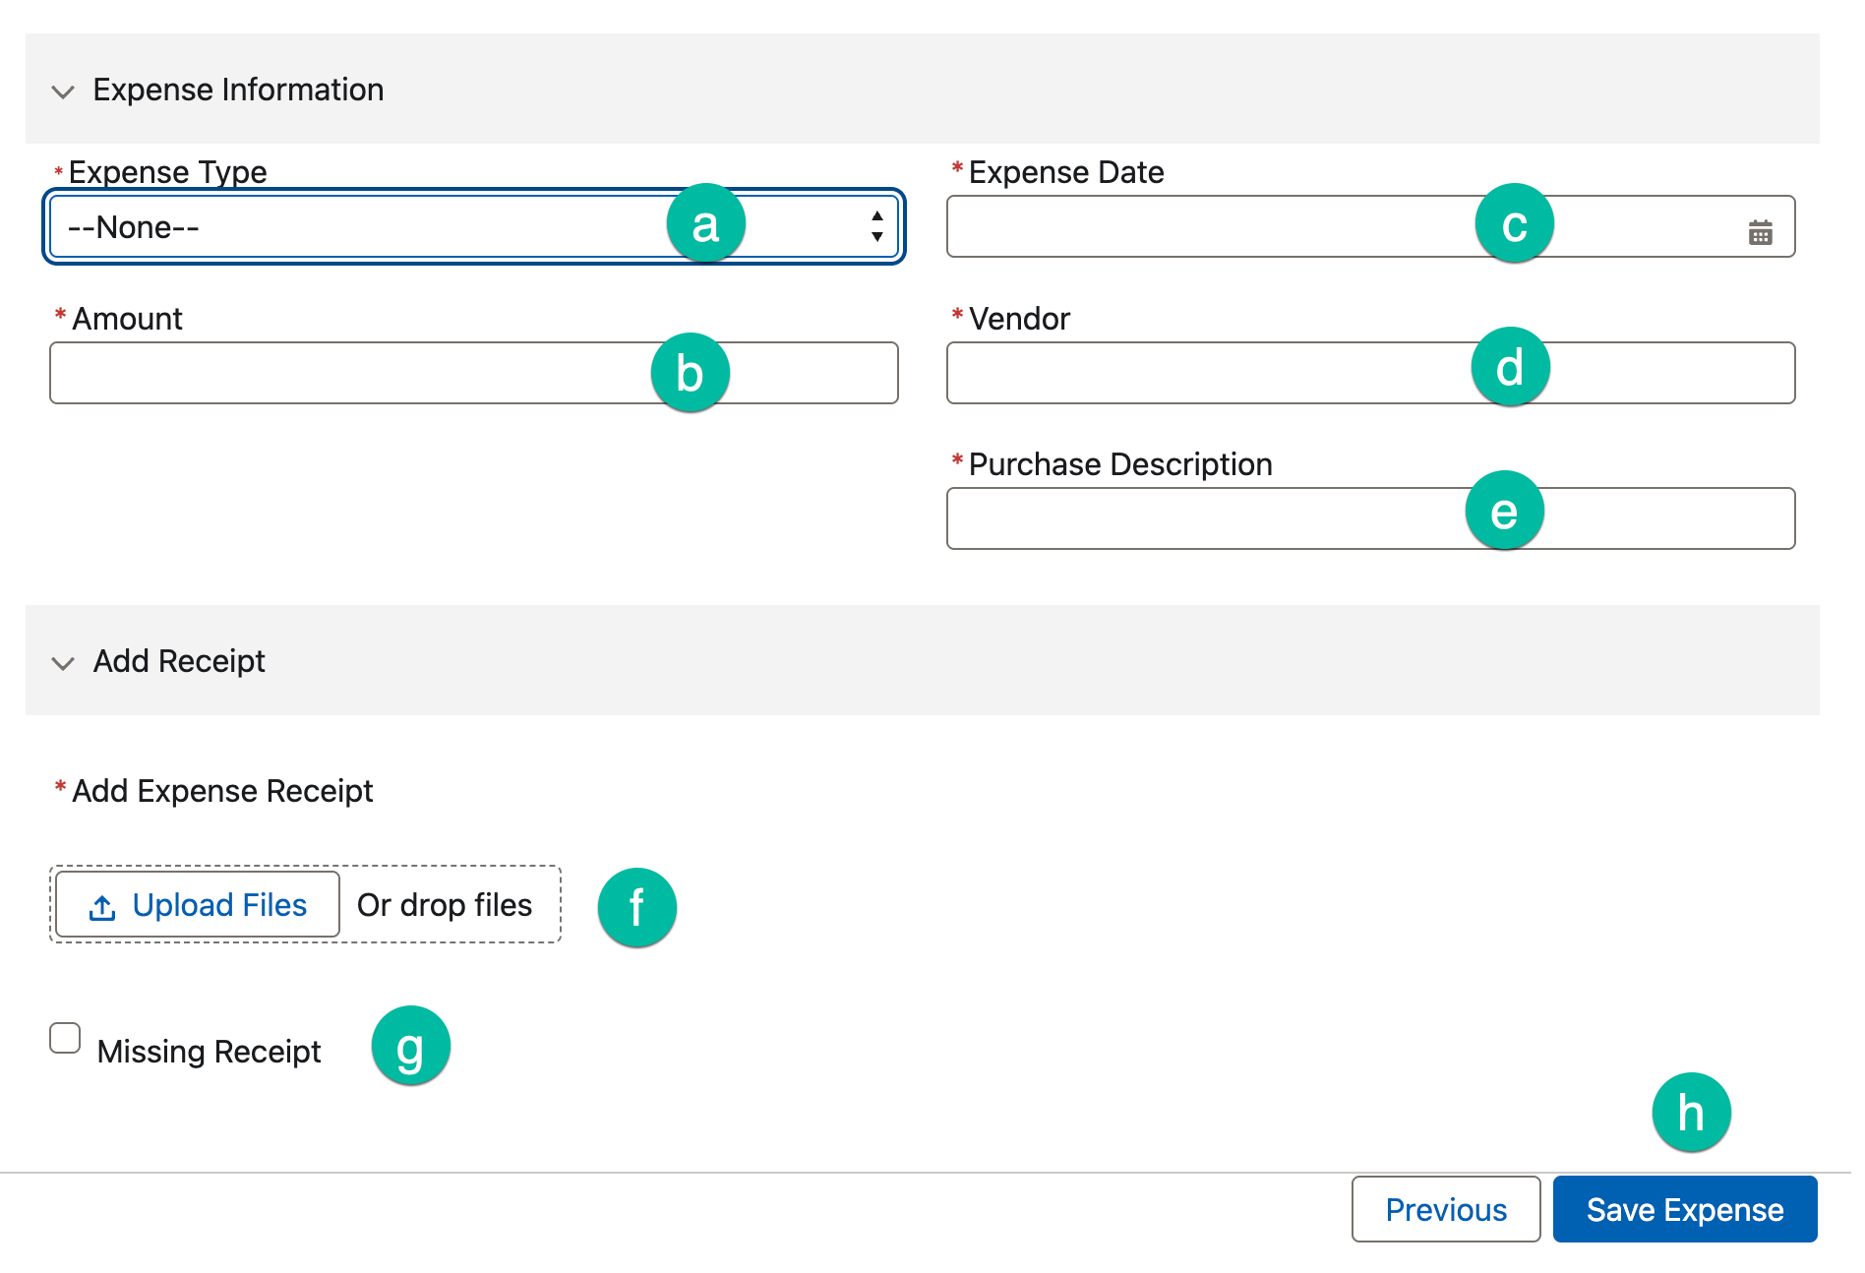
Task: Click the green circle marker labeled e
Action: 1504,511
